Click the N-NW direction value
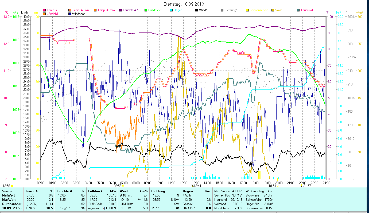 click(175, 200)
